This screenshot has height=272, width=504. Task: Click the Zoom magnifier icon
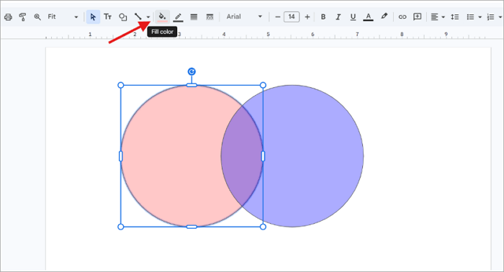[x=37, y=17]
